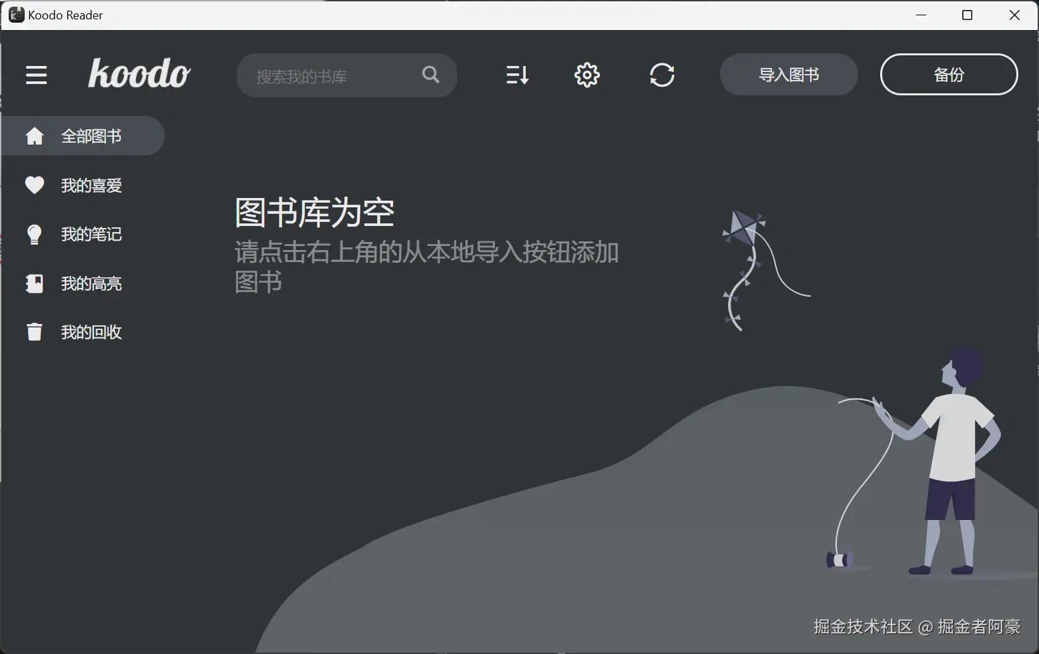Maximize the Koodo Reader window
1039x654 pixels.
(x=967, y=15)
